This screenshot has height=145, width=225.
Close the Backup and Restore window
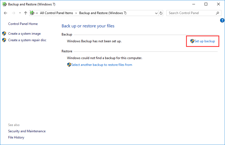pyautogui.click(x=218, y=4)
